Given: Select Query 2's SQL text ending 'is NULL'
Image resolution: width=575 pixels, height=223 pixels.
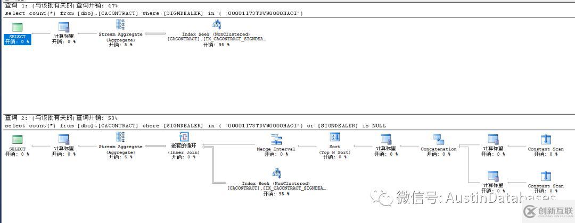Looking at the screenshot, I should click(195, 126).
